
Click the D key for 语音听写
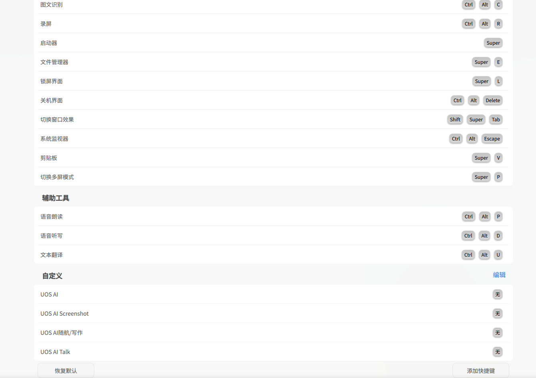coord(498,236)
